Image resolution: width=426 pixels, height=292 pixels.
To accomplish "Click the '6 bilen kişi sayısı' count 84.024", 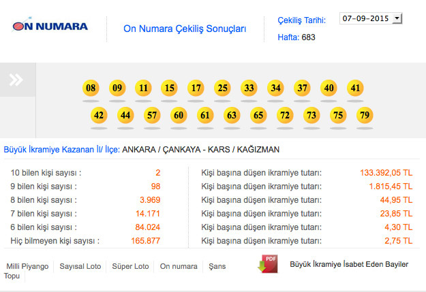I will pos(147,227).
